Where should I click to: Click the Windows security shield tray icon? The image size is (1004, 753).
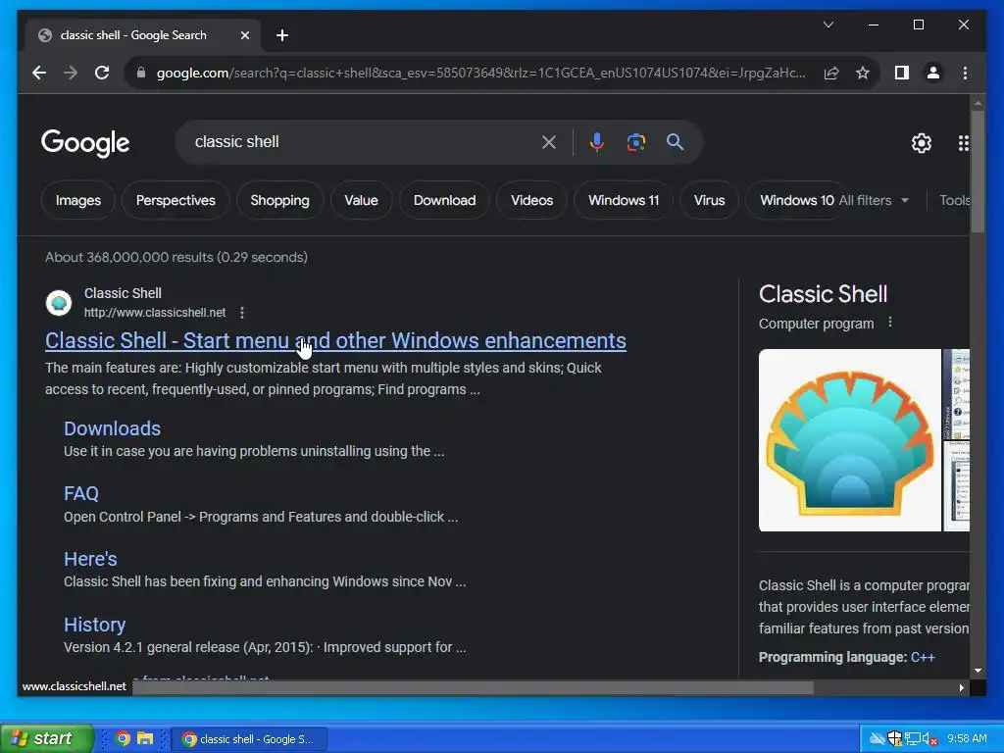(895, 738)
